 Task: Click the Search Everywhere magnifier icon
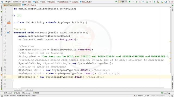coord(169,2)
